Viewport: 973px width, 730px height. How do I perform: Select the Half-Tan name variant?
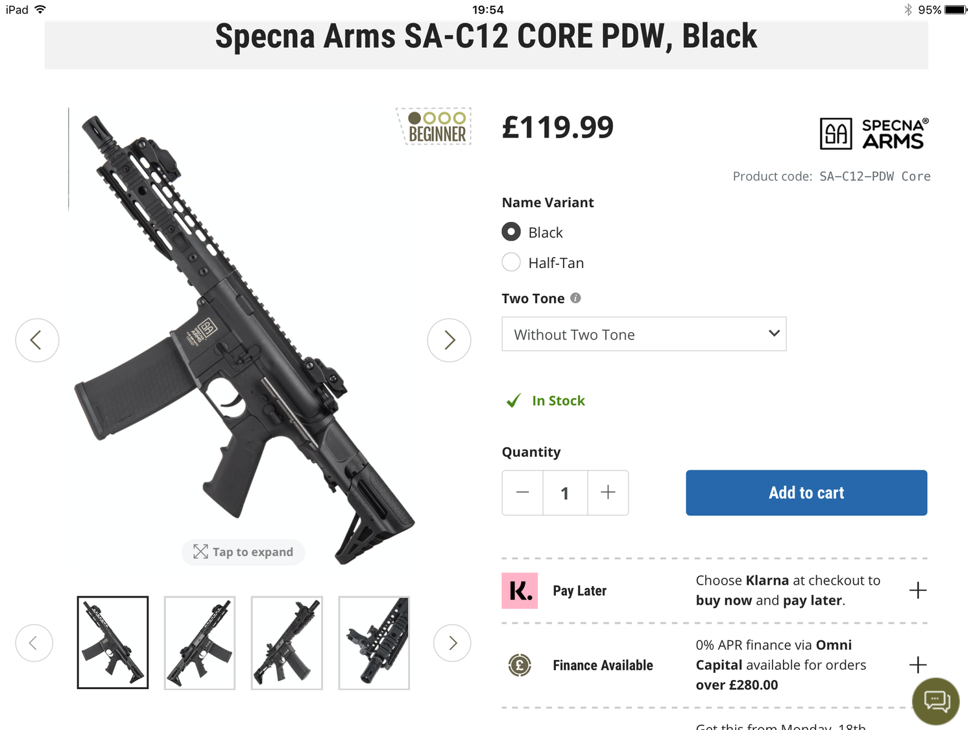(511, 262)
